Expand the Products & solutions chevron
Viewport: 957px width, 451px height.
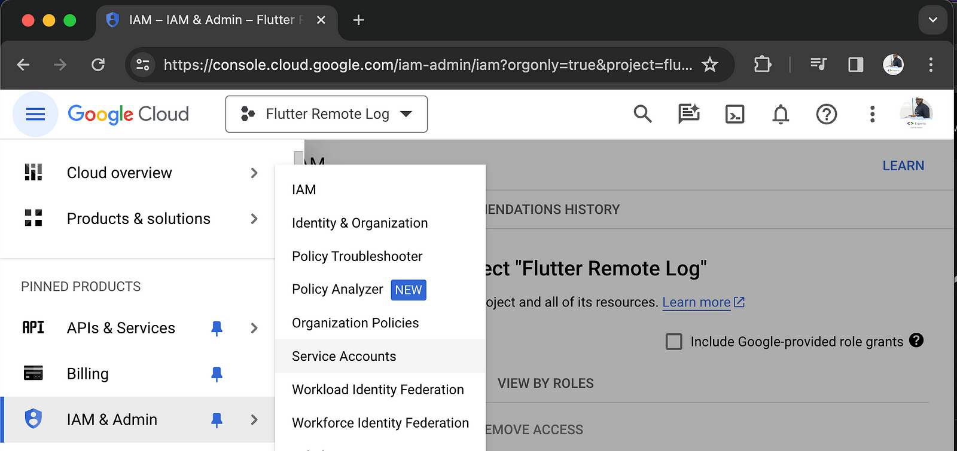(x=254, y=219)
